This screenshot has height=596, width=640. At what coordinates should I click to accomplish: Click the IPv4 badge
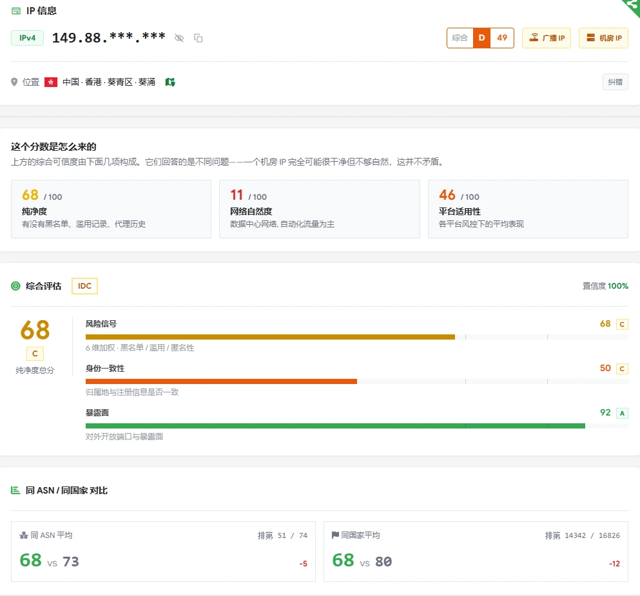click(27, 38)
